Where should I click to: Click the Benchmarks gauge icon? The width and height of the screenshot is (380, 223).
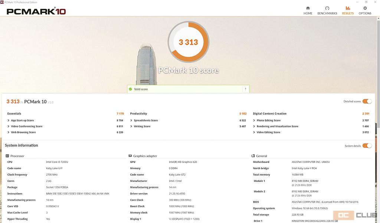coord(327,8)
